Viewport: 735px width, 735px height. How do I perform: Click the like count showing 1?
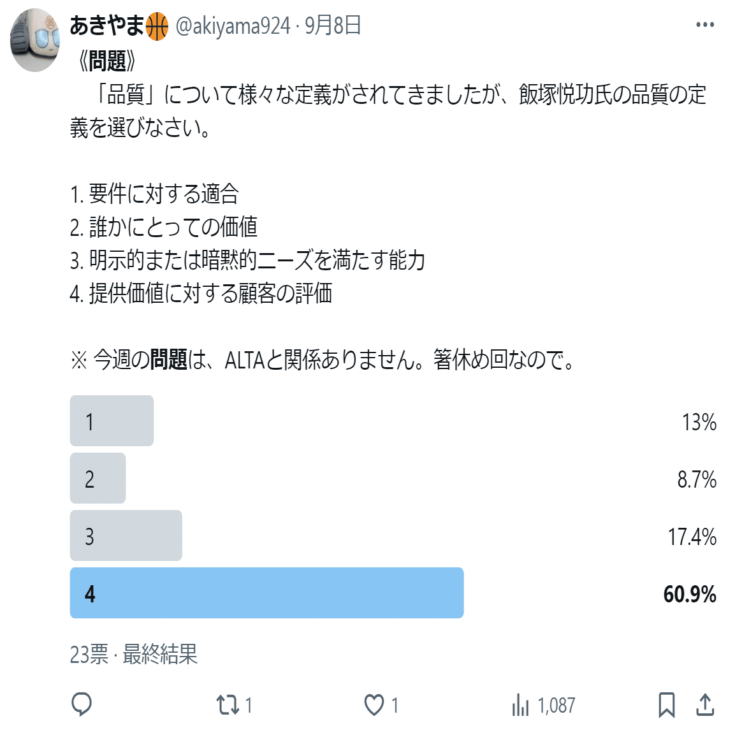(395, 706)
